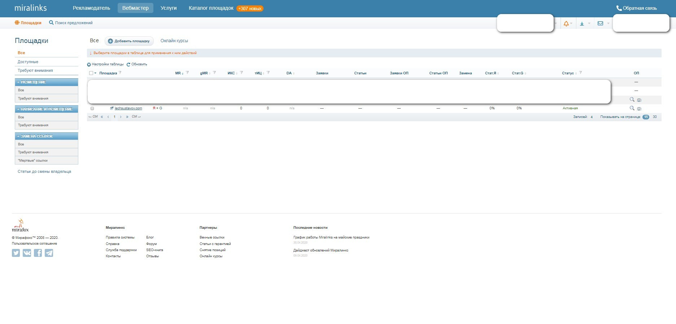
Task: Open the Пользовательское соглашение link
Action: click(x=34, y=244)
